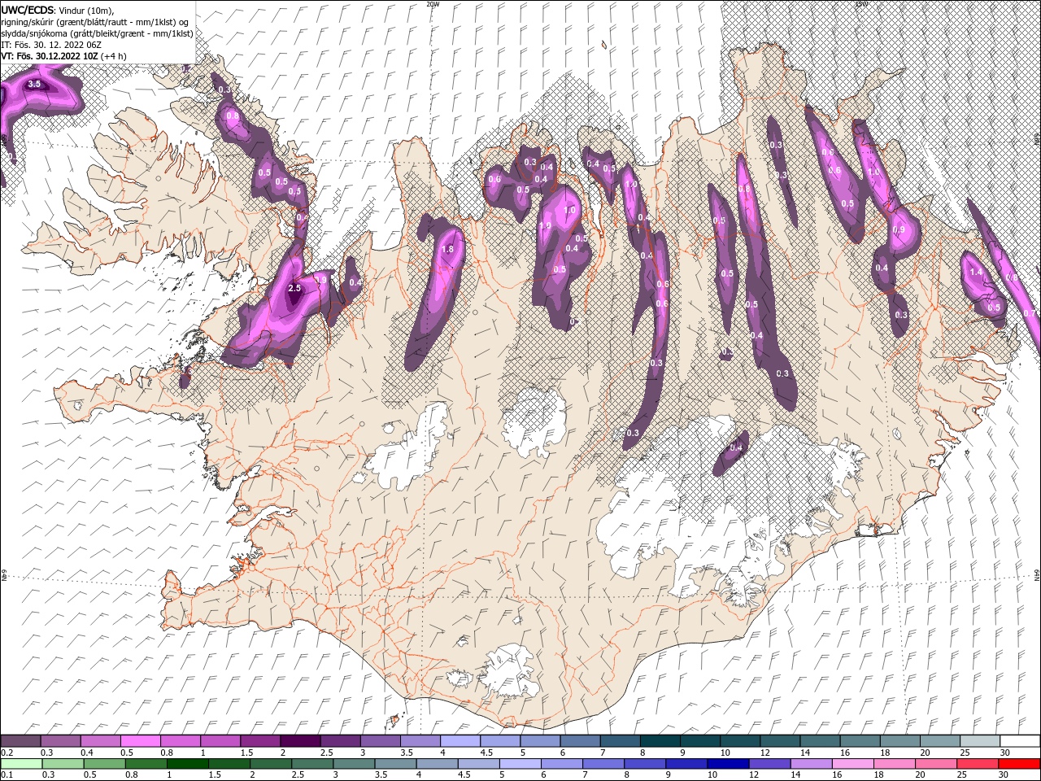
Task: Pick the bright pink 0.5 swatch in the top legend
Action: pos(140,741)
